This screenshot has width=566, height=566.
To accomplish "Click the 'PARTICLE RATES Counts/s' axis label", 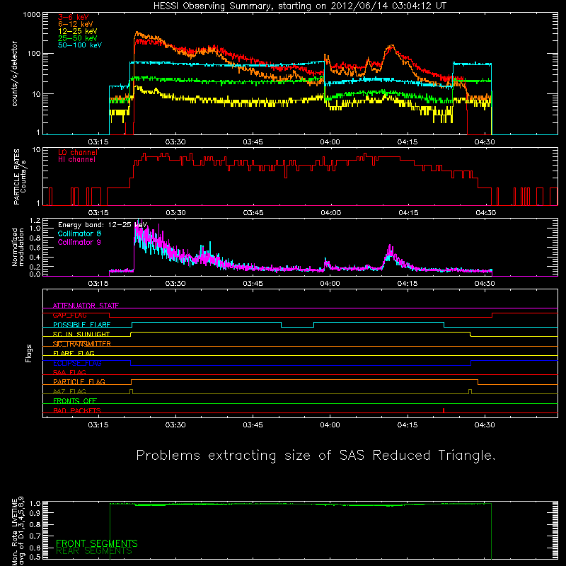I will coord(20,177).
